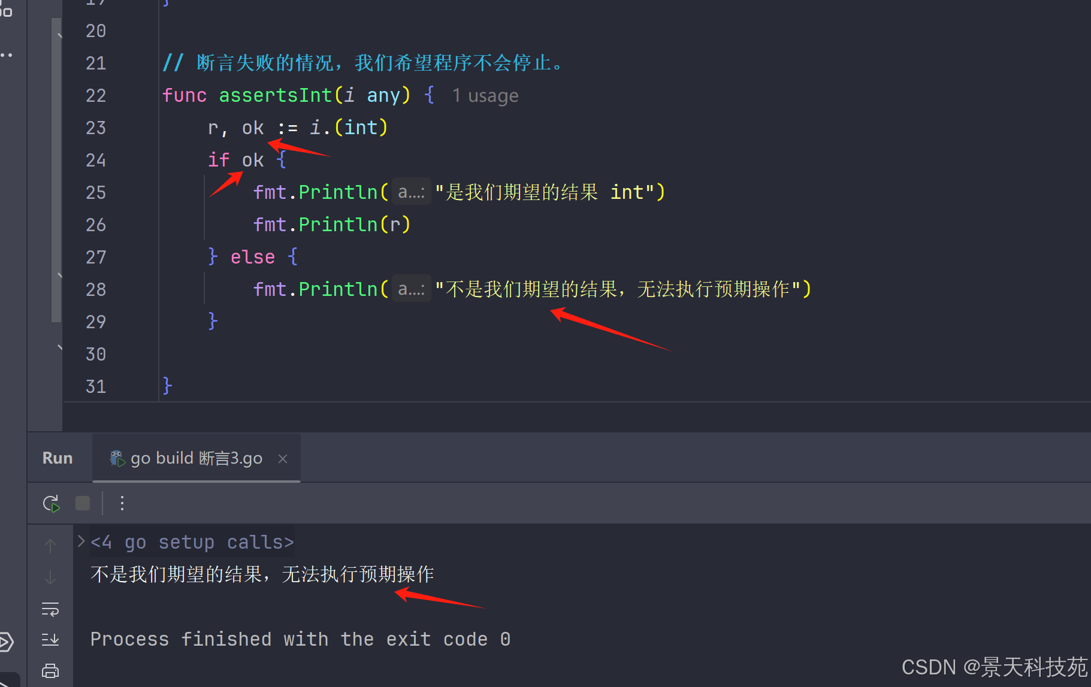Toggle soft-wrap in the console
The image size is (1091, 687).
[x=50, y=609]
